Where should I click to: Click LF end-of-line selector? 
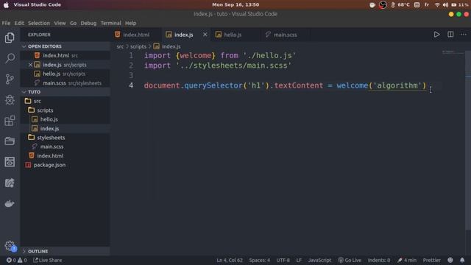click(x=299, y=260)
